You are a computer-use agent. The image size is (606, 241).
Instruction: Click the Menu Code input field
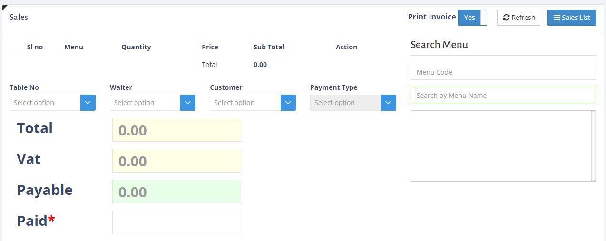coord(503,72)
